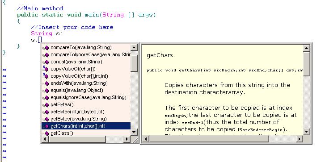Select equalsIgnoreCase(java.lang.String) entry
Screen dimensions: 325x162
(86, 97)
